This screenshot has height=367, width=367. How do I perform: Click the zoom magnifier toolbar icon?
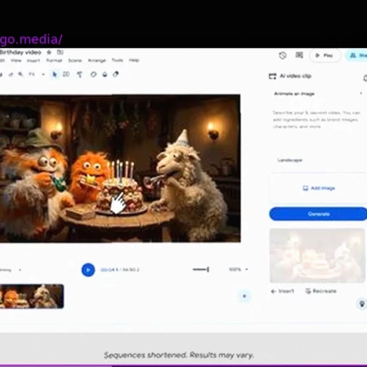pyautogui.click(x=20, y=74)
